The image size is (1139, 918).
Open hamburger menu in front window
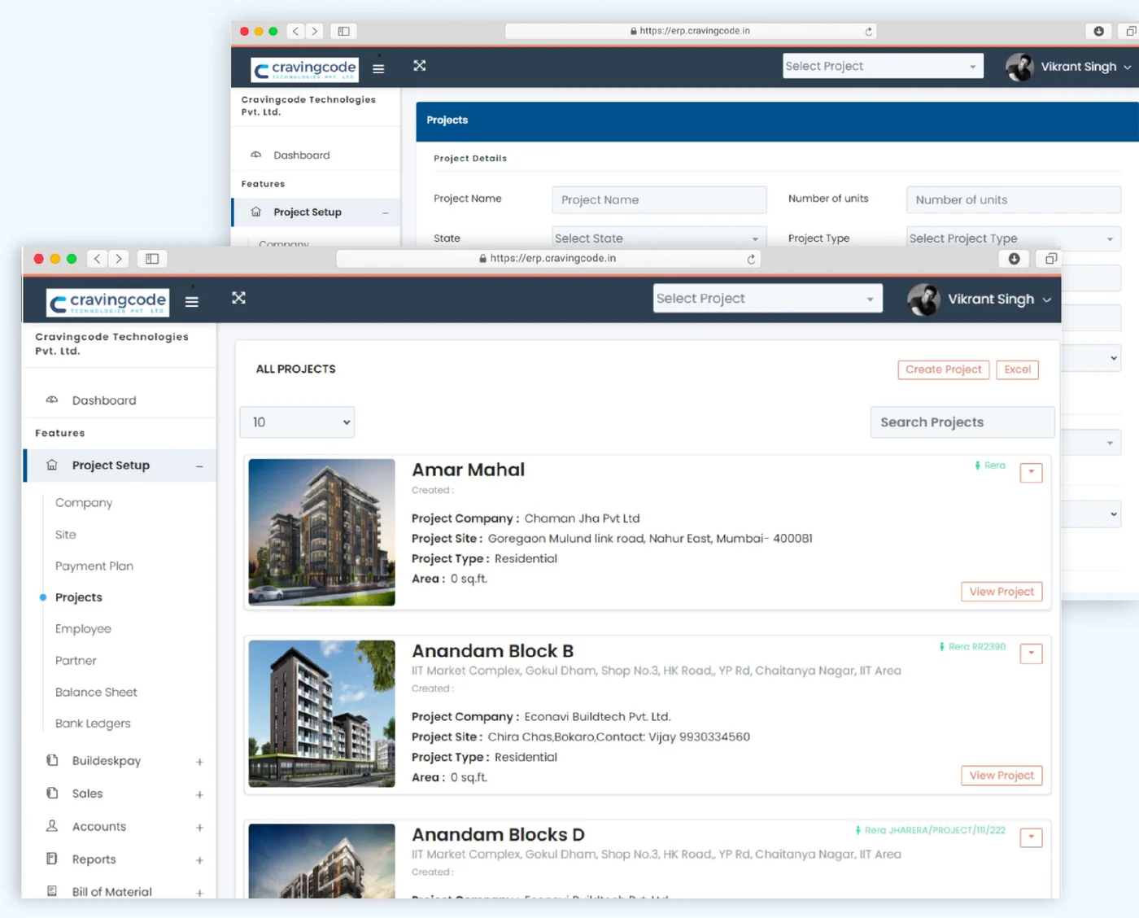[192, 302]
